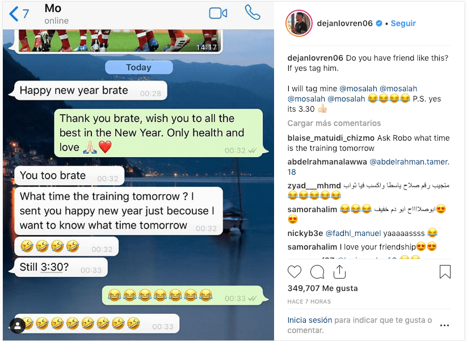Open the comment bubble icon
The width and height of the screenshot is (467, 341).
tap(317, 272)
